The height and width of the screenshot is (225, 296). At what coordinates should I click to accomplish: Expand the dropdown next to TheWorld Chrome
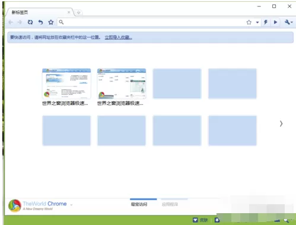[71, 205]
